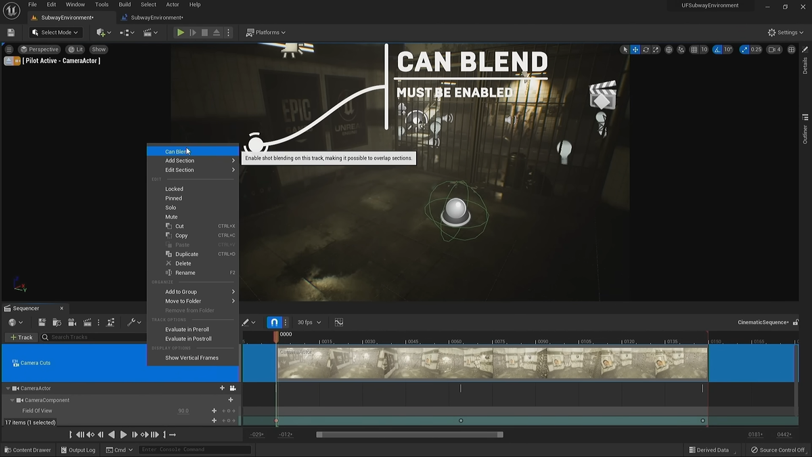Image resolution: width=812 pixels, height=457 pixels.
Task: Toggle Sequencer snapping magnet button
Action: 274,322
